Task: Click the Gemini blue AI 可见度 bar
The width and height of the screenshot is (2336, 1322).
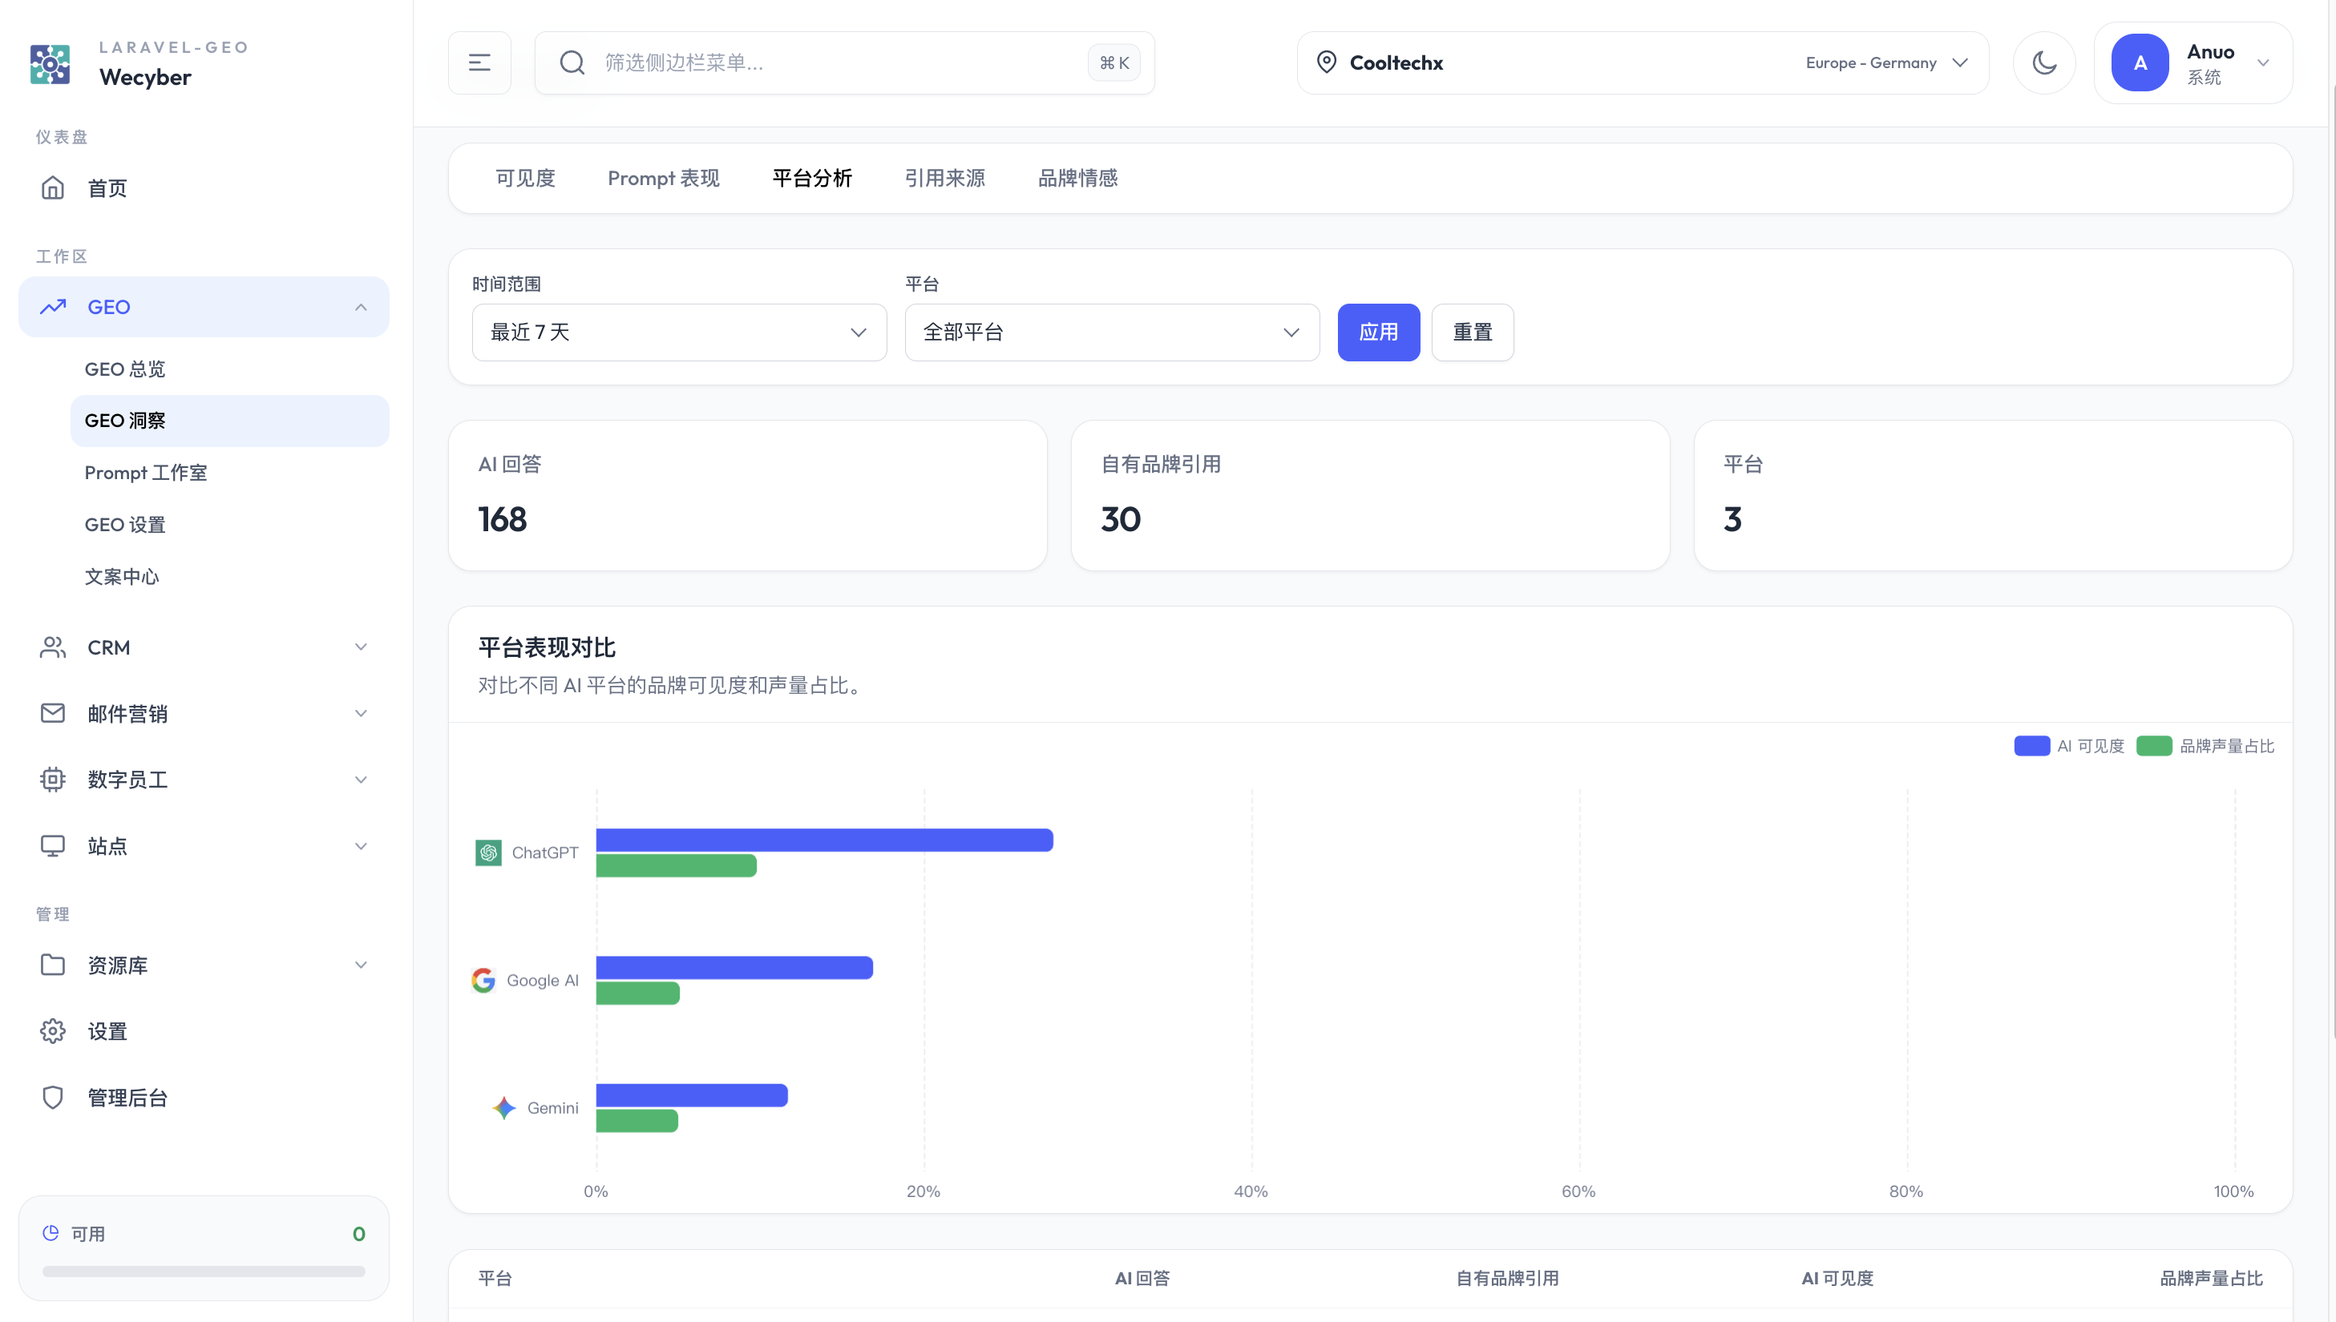Action: click(692, 1095)
